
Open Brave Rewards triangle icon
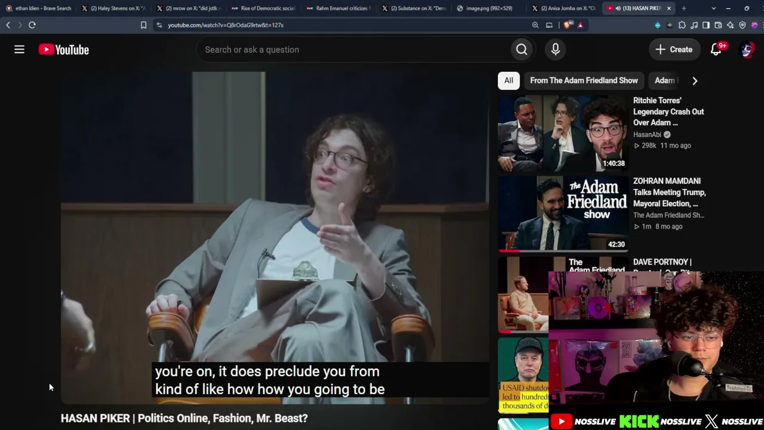(x=580, y=25)
